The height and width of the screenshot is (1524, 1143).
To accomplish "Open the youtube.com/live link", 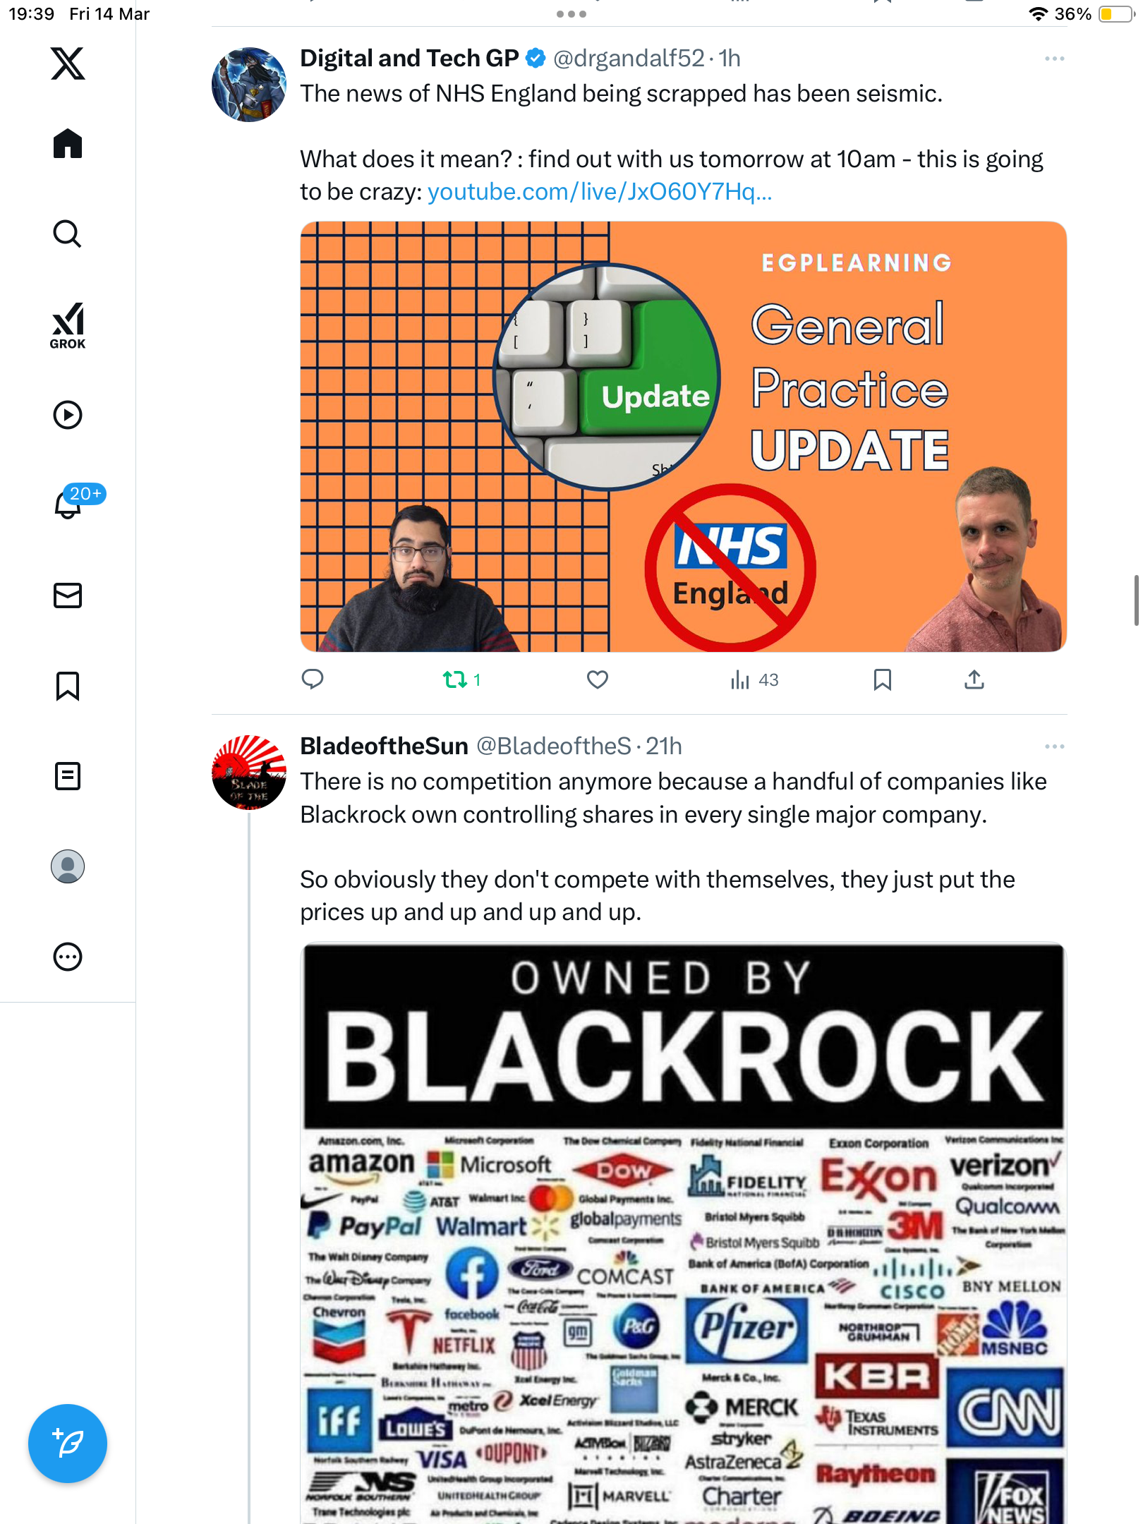I will coord(600,192).
